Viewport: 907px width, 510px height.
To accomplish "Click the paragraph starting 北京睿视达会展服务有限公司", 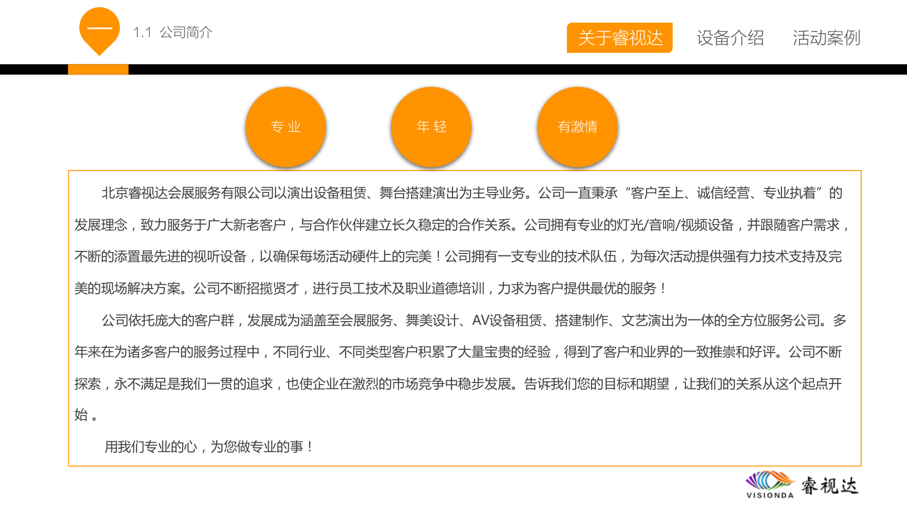I will [460, 241].
